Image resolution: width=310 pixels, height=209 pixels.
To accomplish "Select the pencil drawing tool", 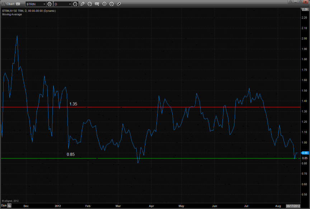I will tap(83, 4).
